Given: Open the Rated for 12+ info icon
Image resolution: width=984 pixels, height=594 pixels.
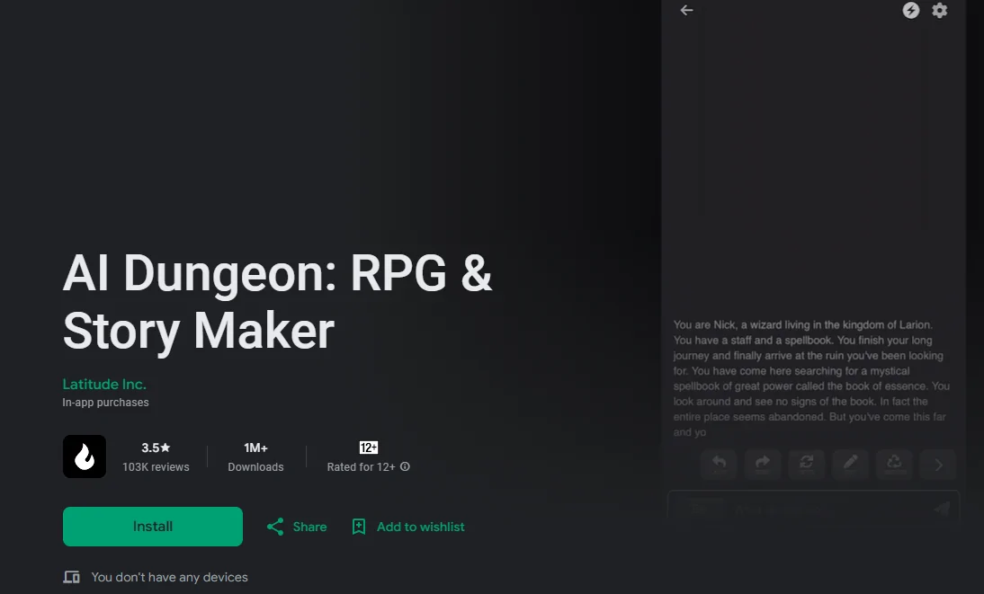Looking at the screenshot, I should 406,466.
